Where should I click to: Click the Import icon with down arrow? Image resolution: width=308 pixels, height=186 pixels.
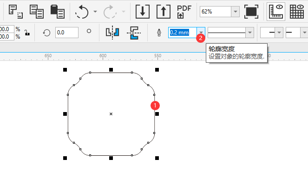coord(143,12)
